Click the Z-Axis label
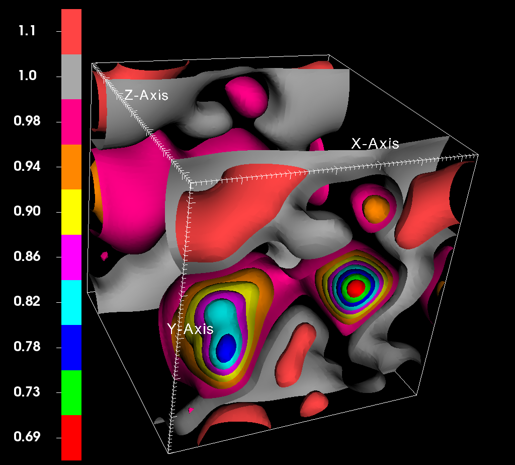This screenshot has height=465, width=515. pos(146,95)
